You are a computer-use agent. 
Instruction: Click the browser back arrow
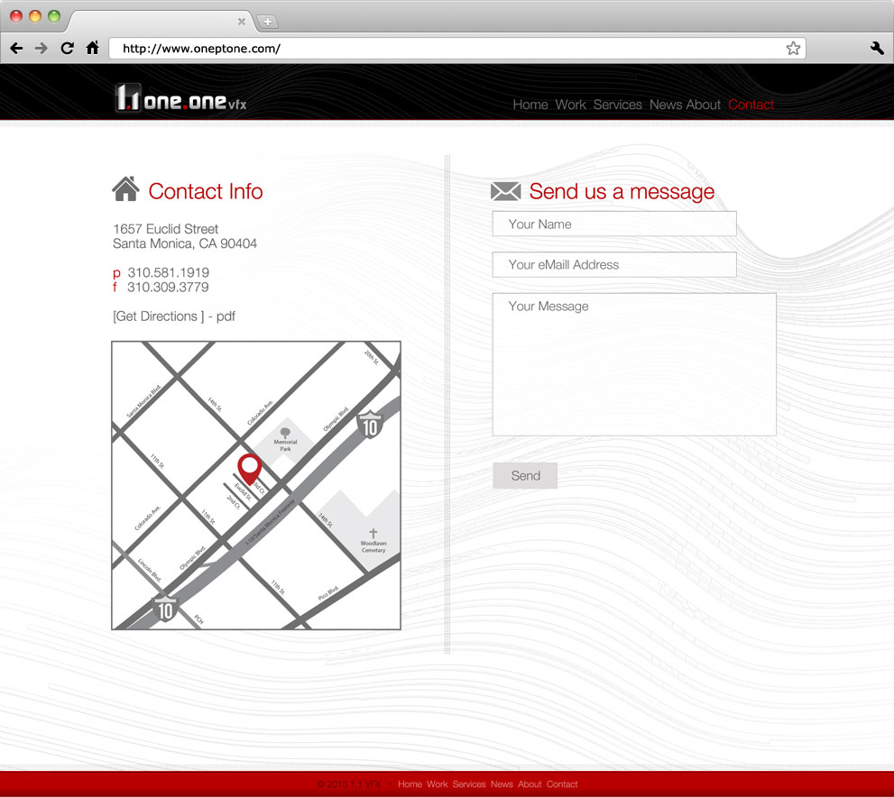tap(16, 49)
